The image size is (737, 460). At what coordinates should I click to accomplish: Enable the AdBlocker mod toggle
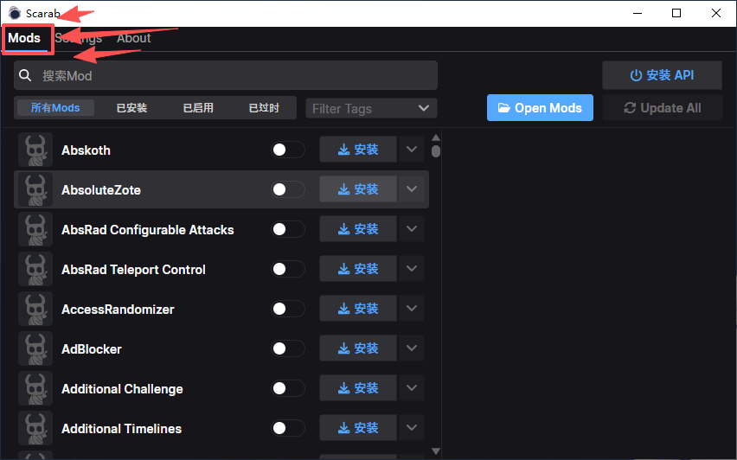click(288, 348)
